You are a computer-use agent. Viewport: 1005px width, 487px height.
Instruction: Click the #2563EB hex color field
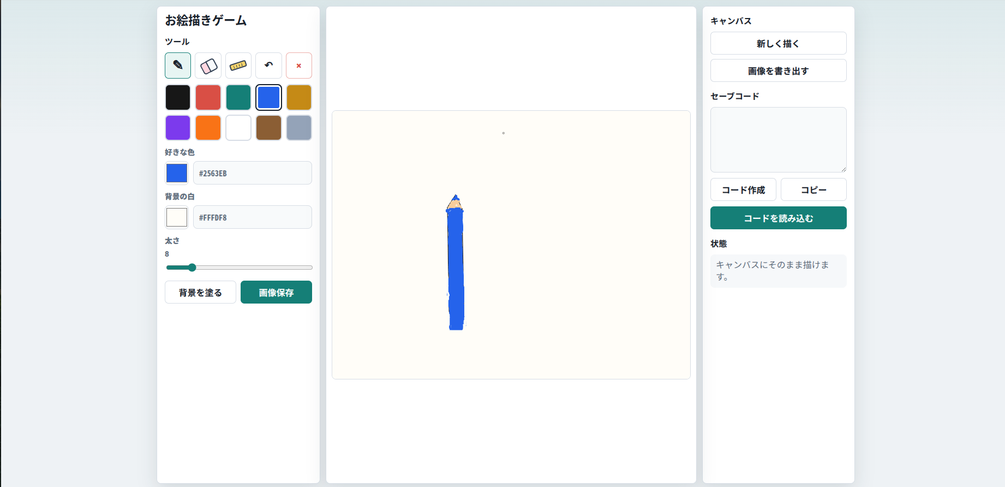point(253,173)
